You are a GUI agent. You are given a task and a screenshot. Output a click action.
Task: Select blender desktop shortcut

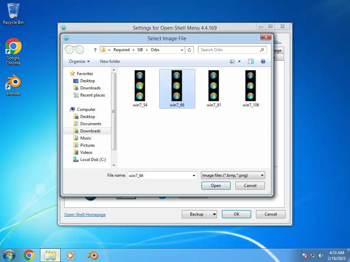(x=13, y=85)
